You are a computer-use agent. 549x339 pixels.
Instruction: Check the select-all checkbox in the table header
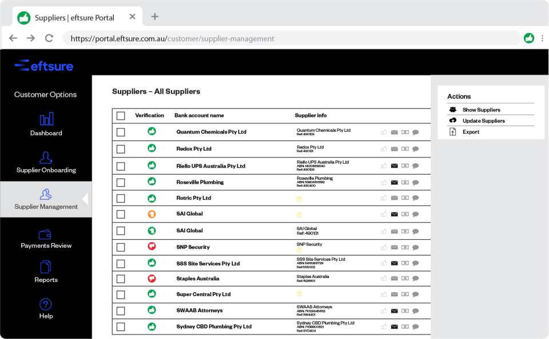tap(121, 115)
